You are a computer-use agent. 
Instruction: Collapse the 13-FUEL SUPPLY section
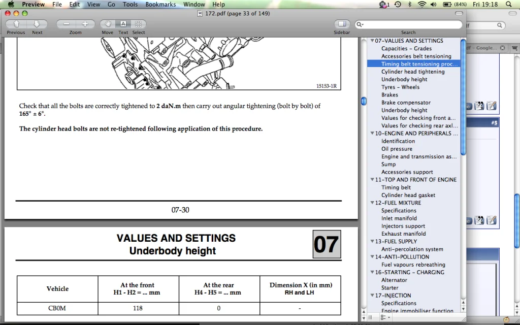372,241
